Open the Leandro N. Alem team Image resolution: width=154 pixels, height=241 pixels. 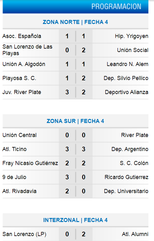(x=128, y=64)
